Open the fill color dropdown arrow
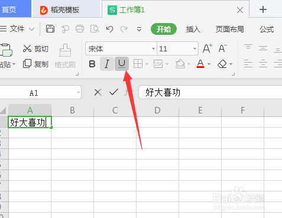The image size is (282, 218). [189, 64]
